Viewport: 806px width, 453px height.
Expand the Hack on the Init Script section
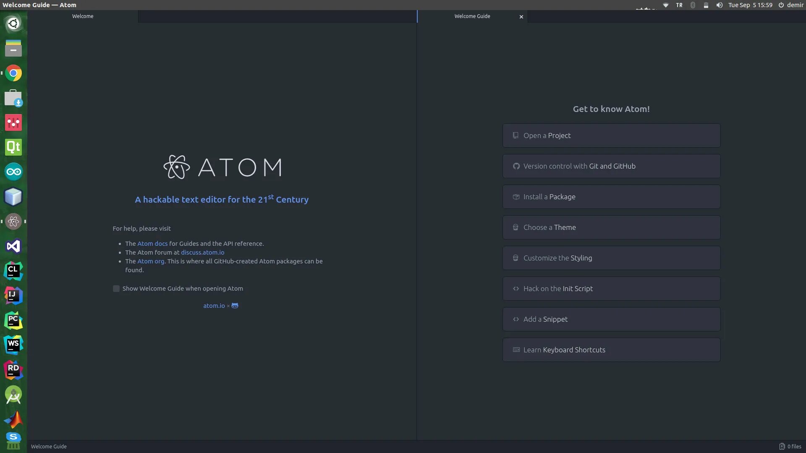pos(611,289)
